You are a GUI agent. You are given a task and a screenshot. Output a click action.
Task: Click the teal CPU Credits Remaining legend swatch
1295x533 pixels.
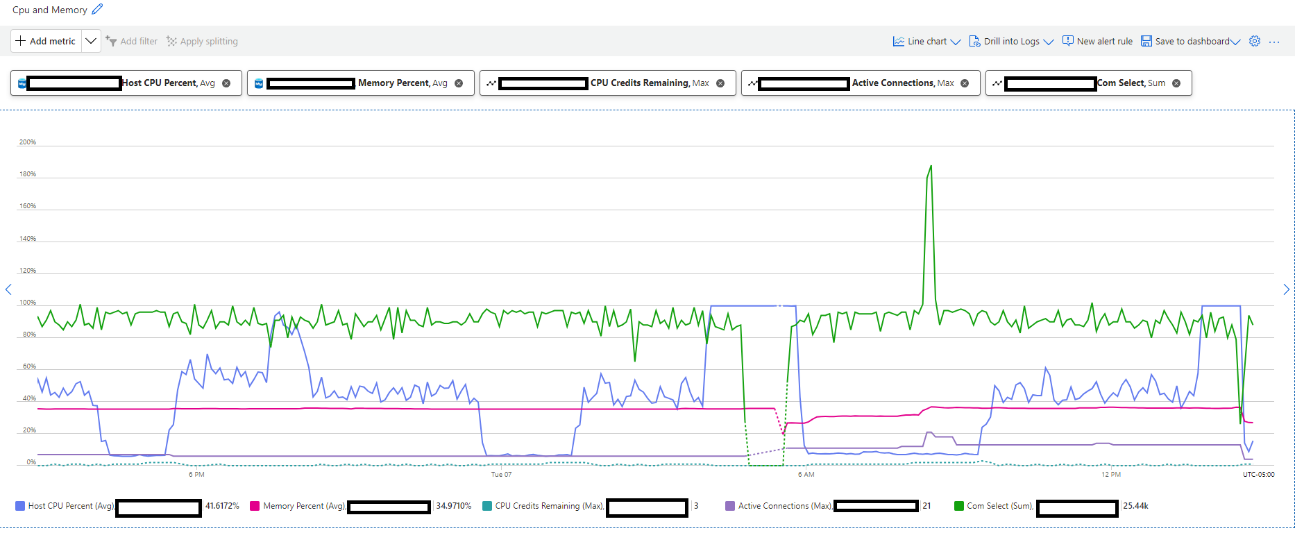(486, 506)
